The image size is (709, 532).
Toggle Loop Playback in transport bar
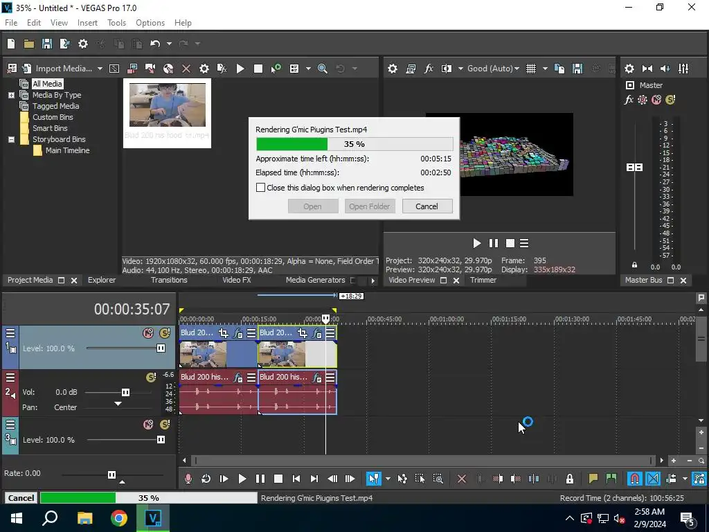(206, 479)
